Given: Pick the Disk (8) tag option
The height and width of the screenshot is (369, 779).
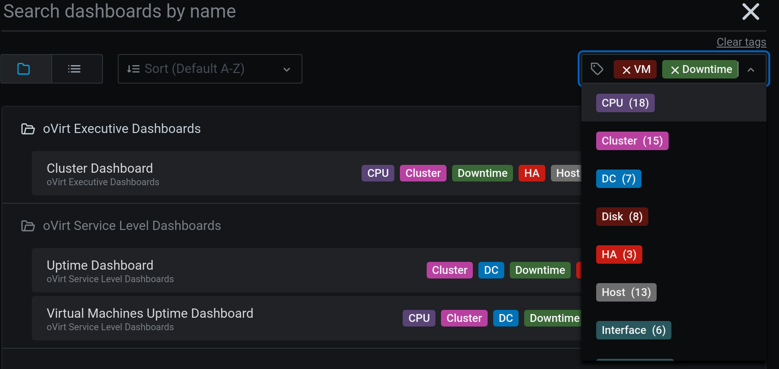Looking at the screenshot, I should [622, 217].
